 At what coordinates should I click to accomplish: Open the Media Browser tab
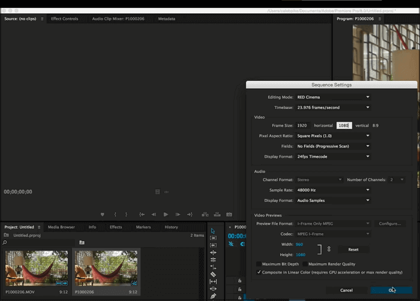[61, 227]
